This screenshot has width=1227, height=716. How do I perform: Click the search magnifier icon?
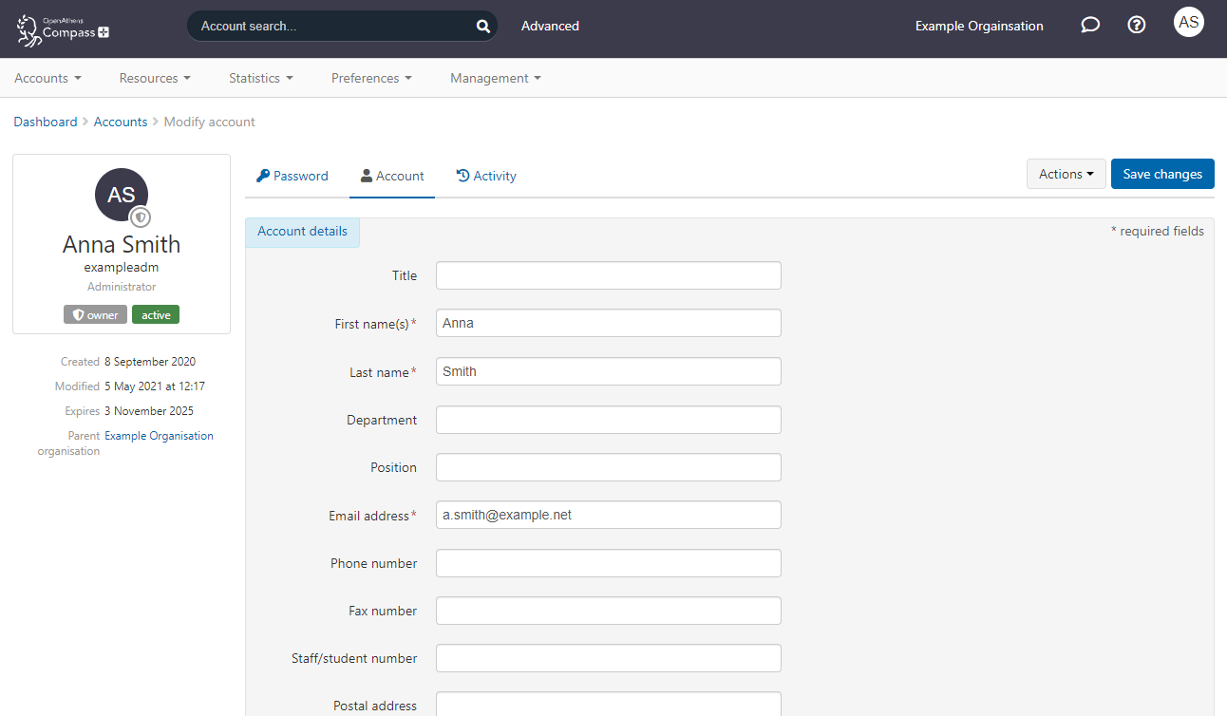tap(482, 26)
